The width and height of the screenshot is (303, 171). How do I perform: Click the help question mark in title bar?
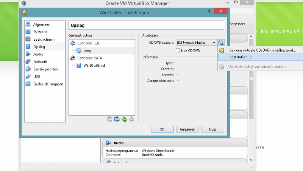point(209,12)
